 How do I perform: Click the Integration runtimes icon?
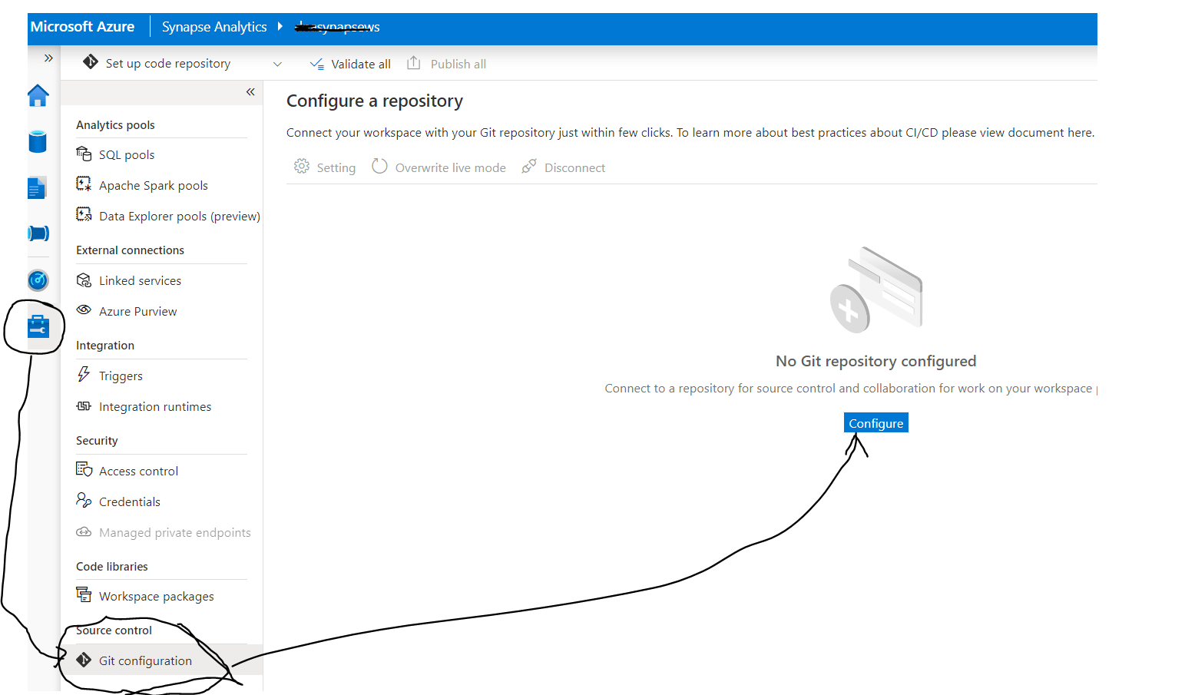click(x=84, y=405)
